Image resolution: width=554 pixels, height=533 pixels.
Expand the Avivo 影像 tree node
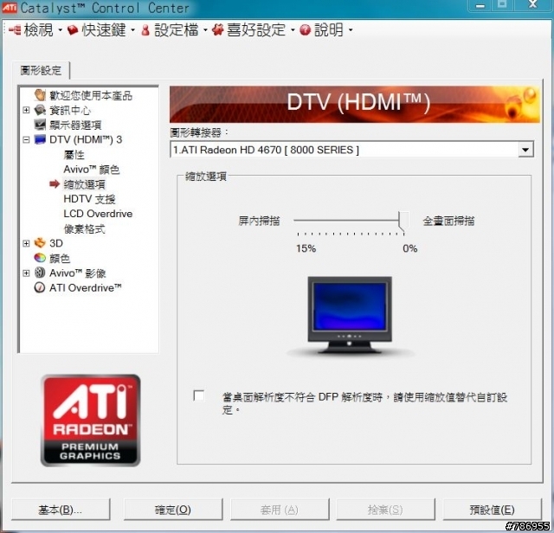click(x=26, y=273)
